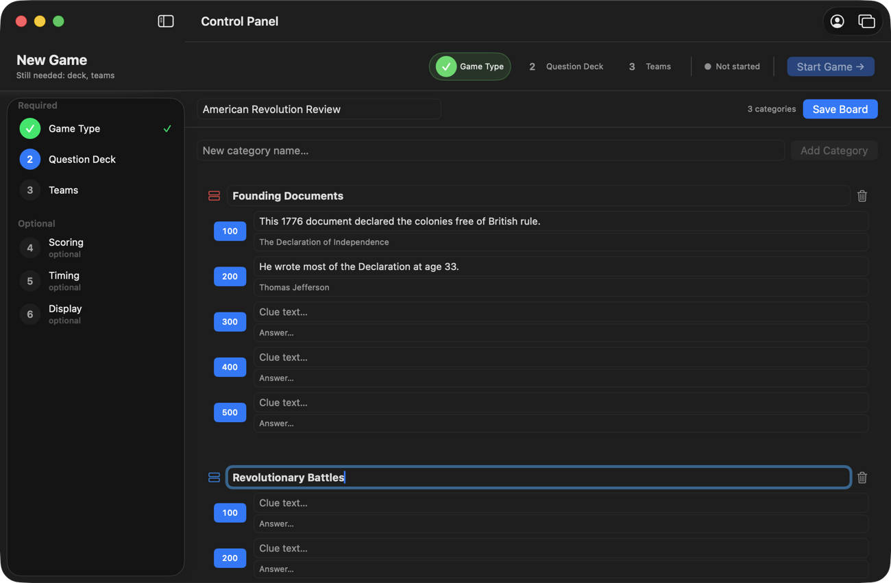Click the Question Deck step 2 badge

click(29, 160)
